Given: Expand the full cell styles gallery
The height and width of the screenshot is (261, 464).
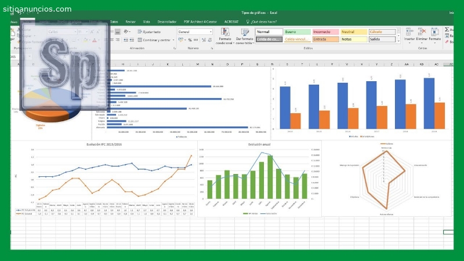Looking at the screenshot, I should pyautogui.click(x=398, y=41).
